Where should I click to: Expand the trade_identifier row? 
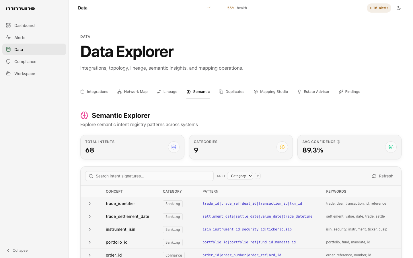tap(90, 204)
